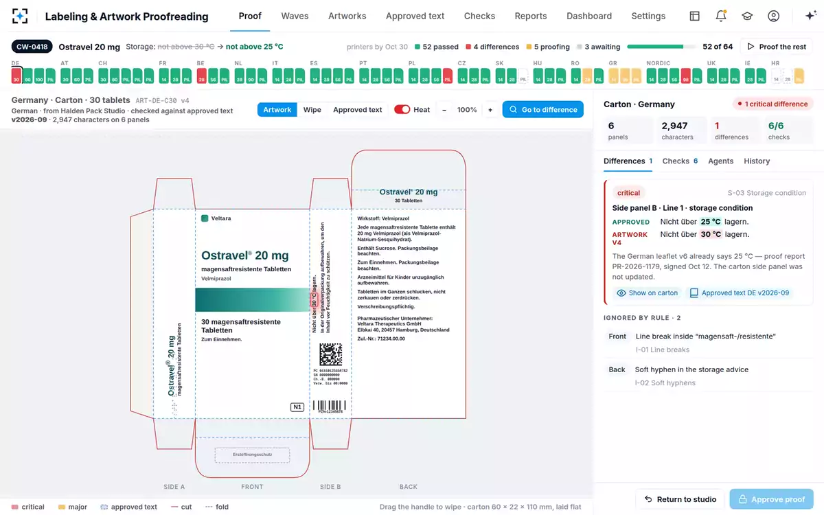Screen dimensions: 824x515
Task: Decrease zoom with the minus button
Action: coord(444,110)
